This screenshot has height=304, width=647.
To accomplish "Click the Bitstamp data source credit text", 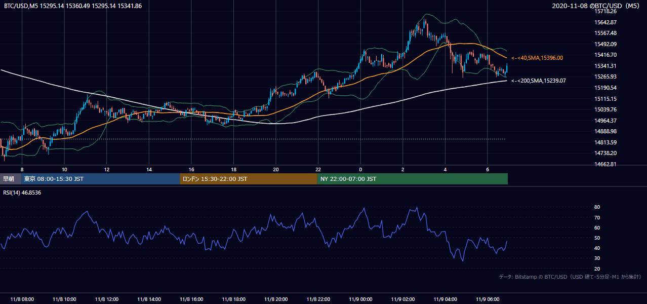I will 570,277.
